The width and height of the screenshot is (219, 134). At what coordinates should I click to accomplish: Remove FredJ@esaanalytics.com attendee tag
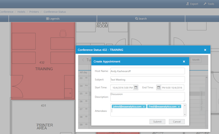pyautogui.click(x=179, y=107)
